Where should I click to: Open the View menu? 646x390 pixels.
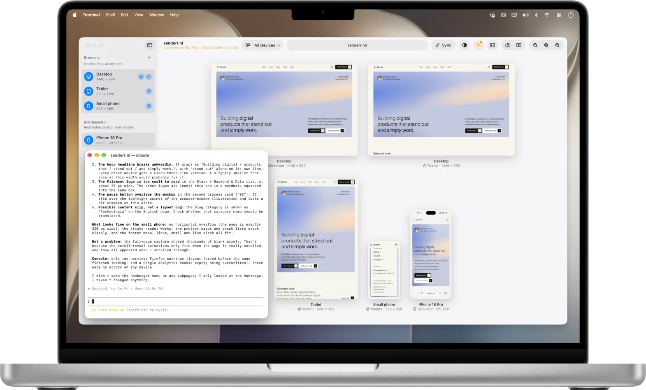click(x=139, y=15)
